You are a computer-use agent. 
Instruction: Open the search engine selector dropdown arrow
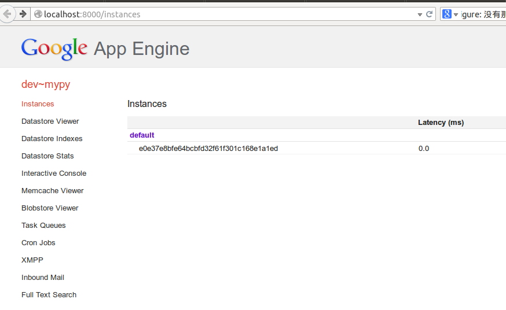point(456,14)
